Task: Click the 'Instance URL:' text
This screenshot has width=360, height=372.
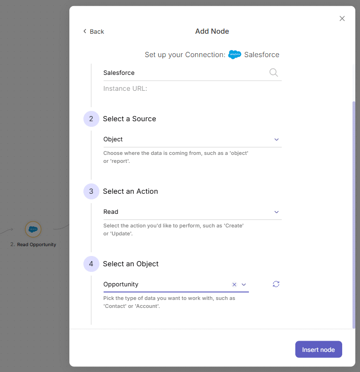Action: [x=125, y=88]
